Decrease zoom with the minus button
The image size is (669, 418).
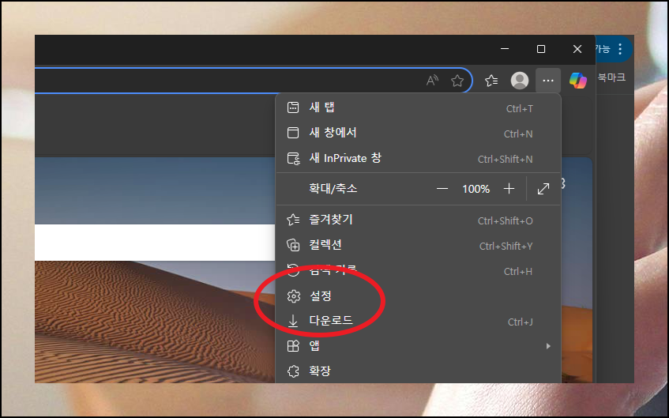pos(442,189)
